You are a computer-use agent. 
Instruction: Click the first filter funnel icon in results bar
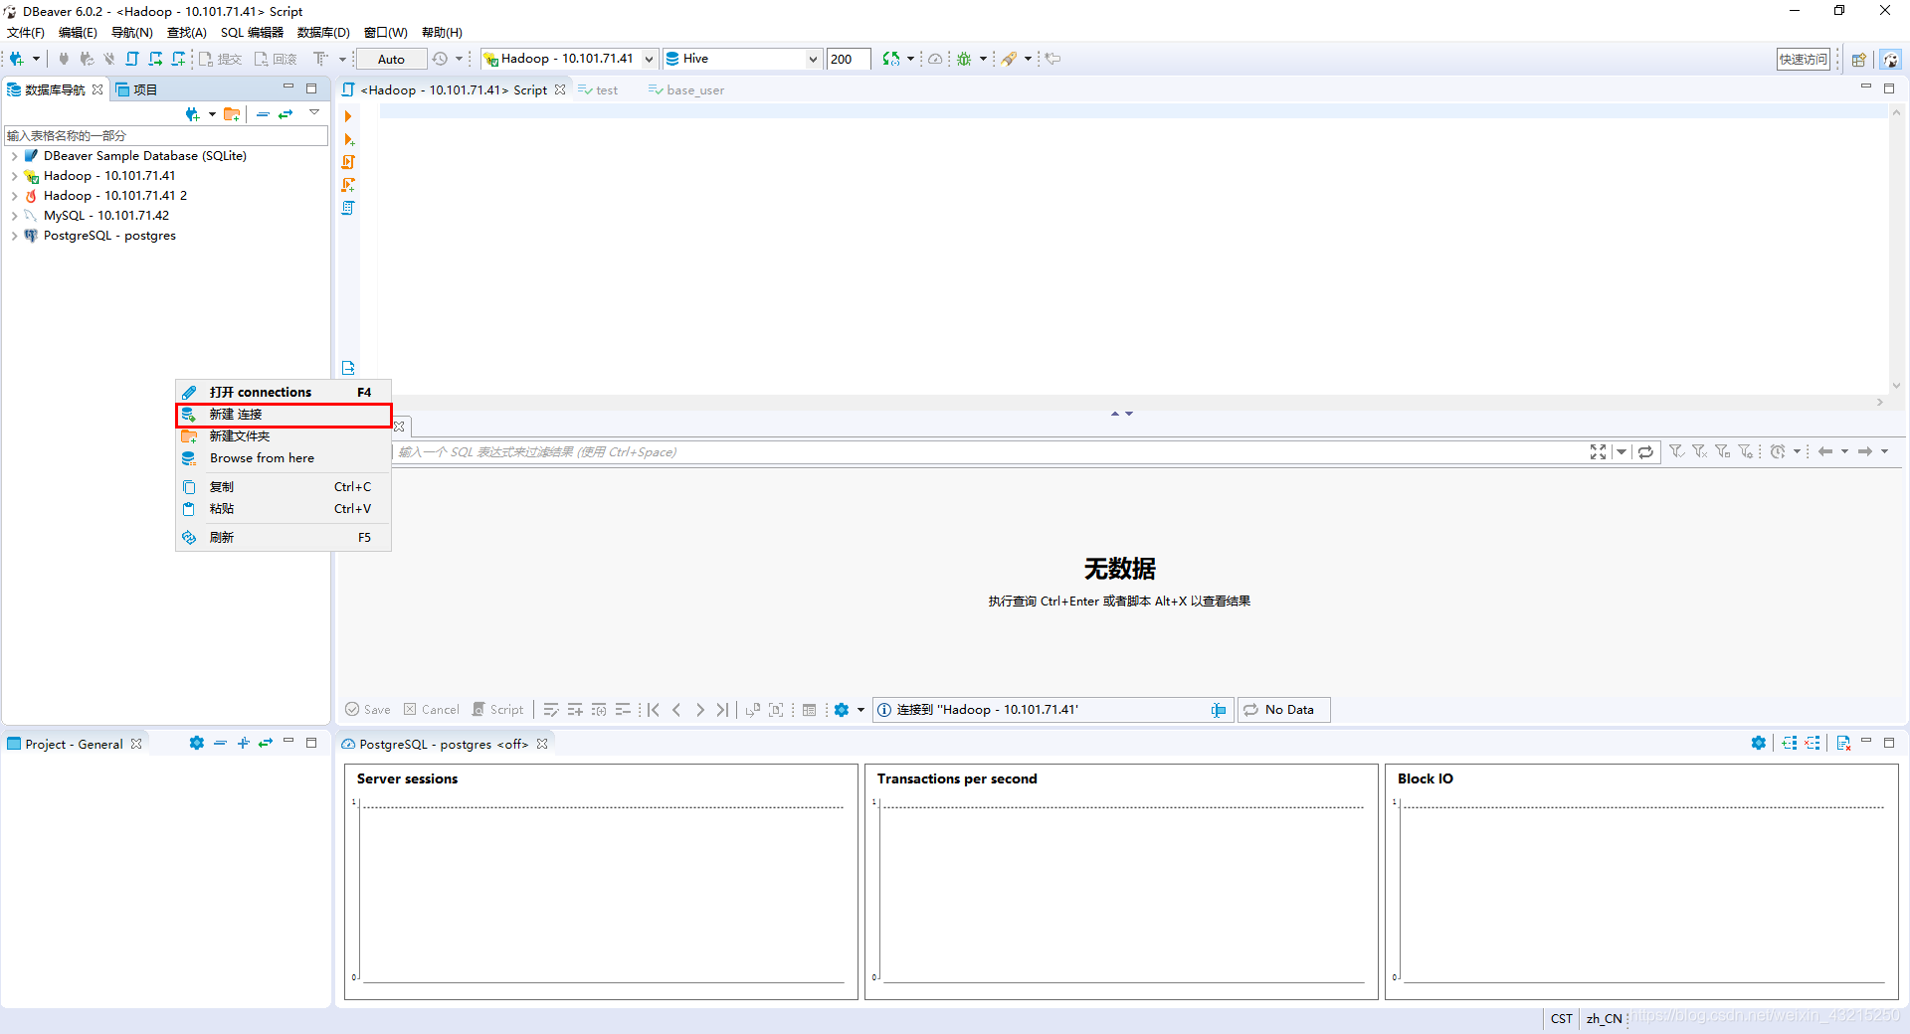pos(1676,451)
